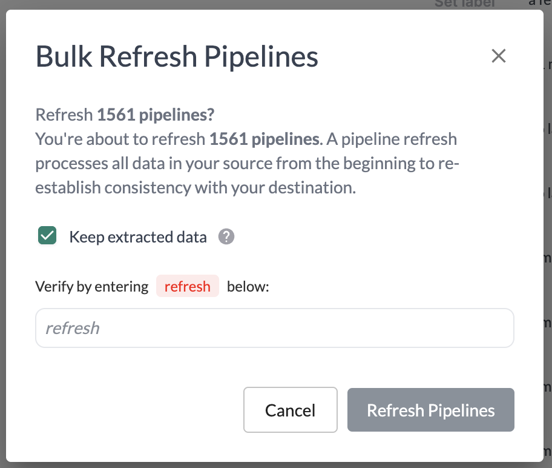Viewport: 552px width, 468px height.
Task: Click the Bulk Refresh Pipelines heading
Action: click(x=177, y=57)
